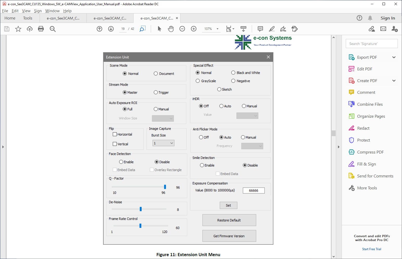Click the Start Free Trial link
Image resolution: width=402 pixels, height=259 pixels.
372,249
